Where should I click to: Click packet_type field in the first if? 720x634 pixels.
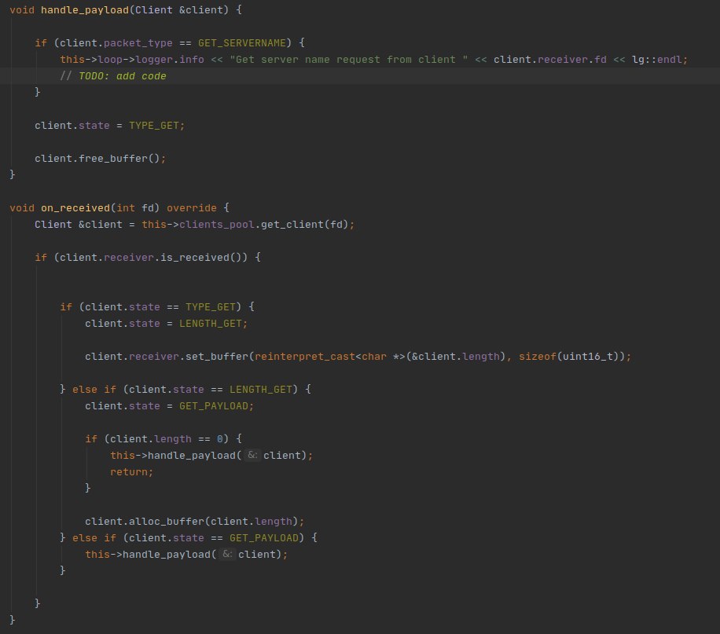138,43
